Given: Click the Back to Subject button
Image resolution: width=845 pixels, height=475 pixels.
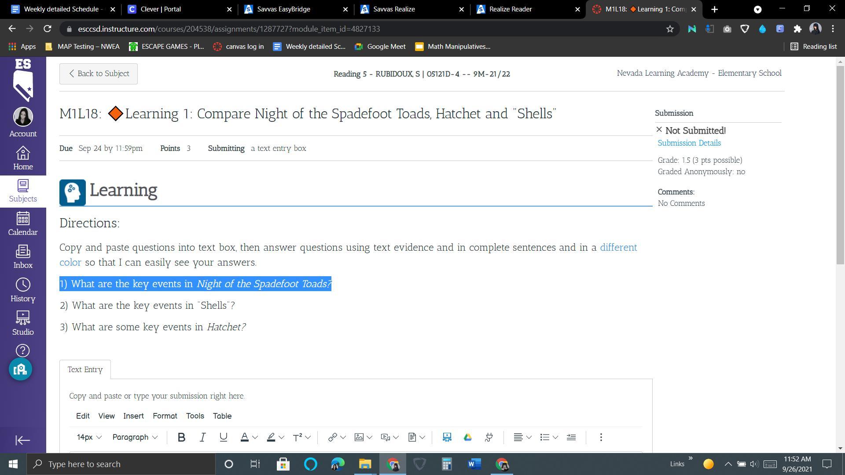Looking at the screenshot, I should click(x=99, y=73).
